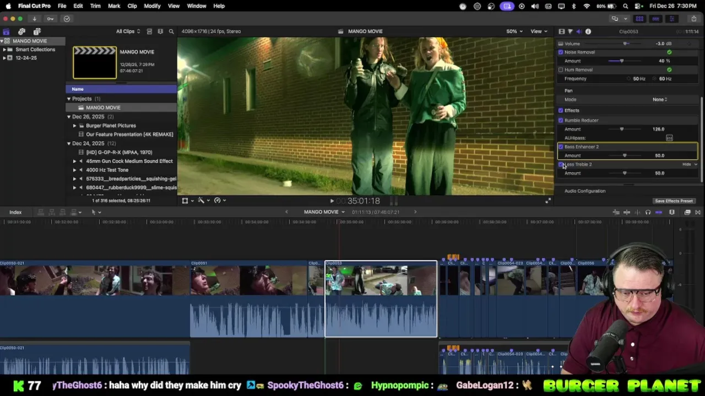Image resolution: width=705 pixels, height=396 pixels.
Task: Collapse the Dec 26, 2025 group
Action: [69, 117]
